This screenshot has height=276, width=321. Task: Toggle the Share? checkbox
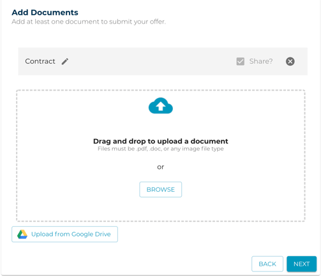click(241, 61)
